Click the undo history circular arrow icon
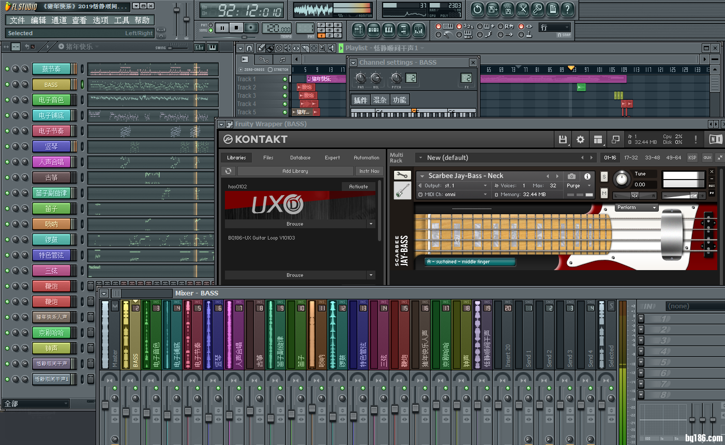This screenshot has width=725, height=445. coord(477,9)
